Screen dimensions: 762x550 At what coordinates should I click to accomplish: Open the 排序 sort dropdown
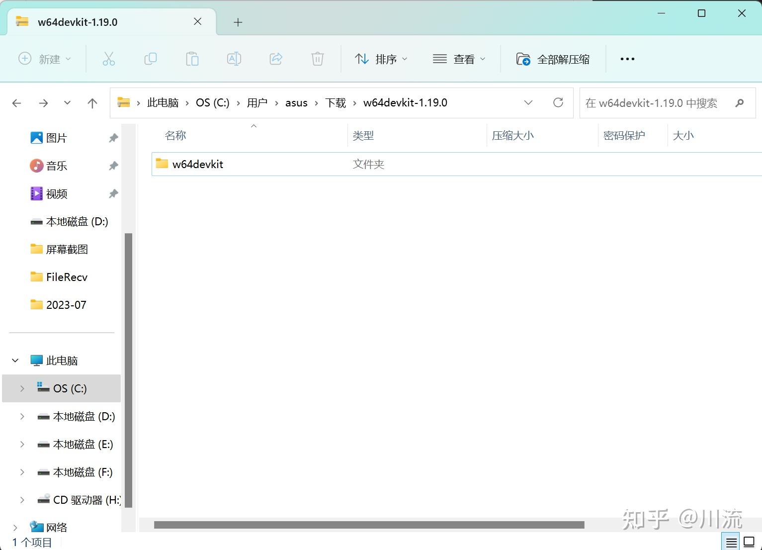pyautogui.click(x=381, y=59)
